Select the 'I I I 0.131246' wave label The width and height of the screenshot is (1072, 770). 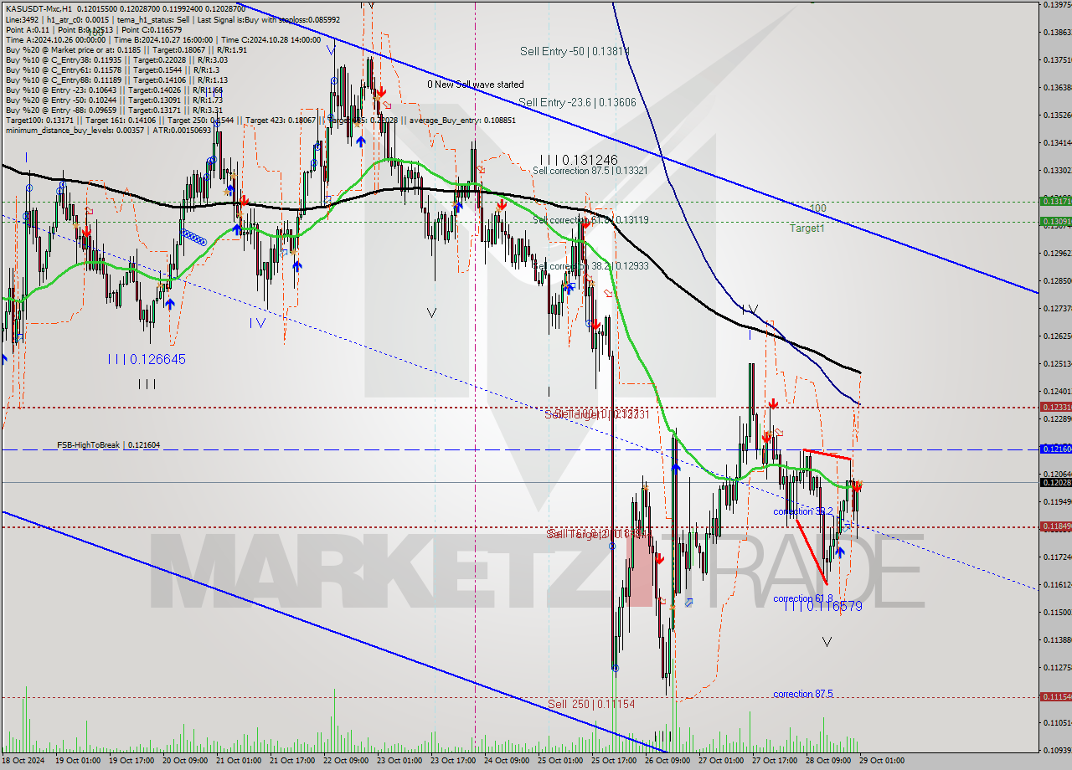click(x=578, y=159)
